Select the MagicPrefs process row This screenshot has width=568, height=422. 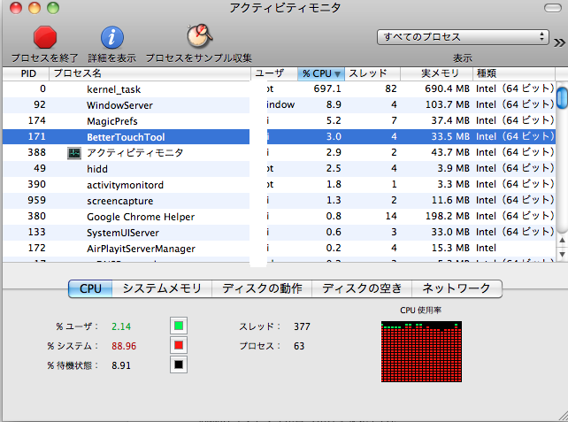(x=279, y=120)
